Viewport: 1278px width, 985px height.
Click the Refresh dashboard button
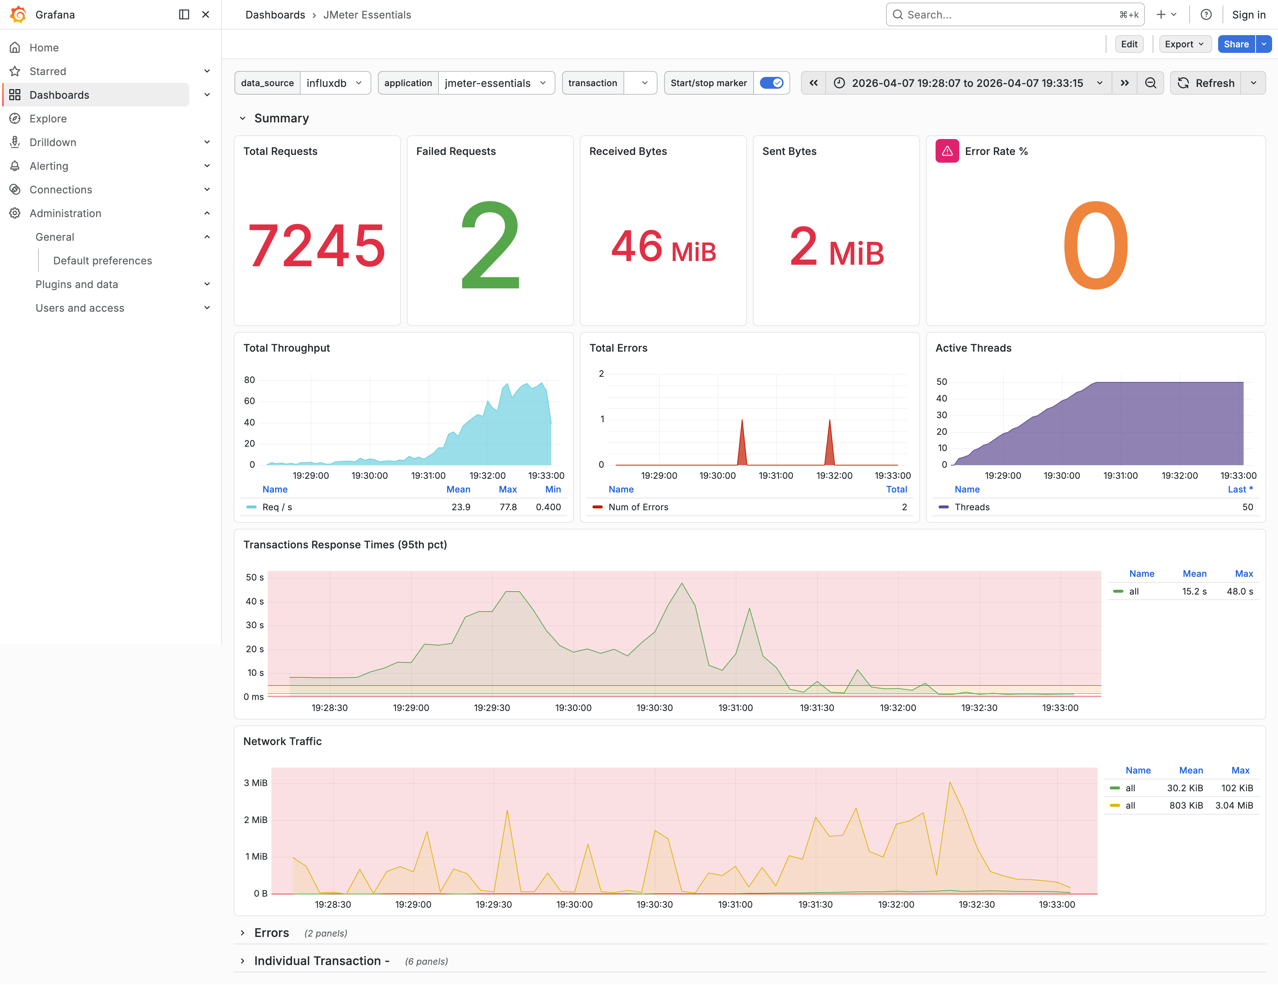(x=1206, y=83)
